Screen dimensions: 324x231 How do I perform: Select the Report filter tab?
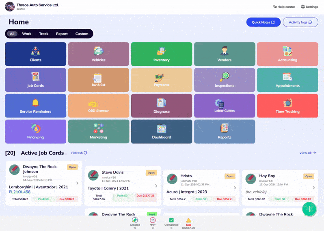coord(62,34)
